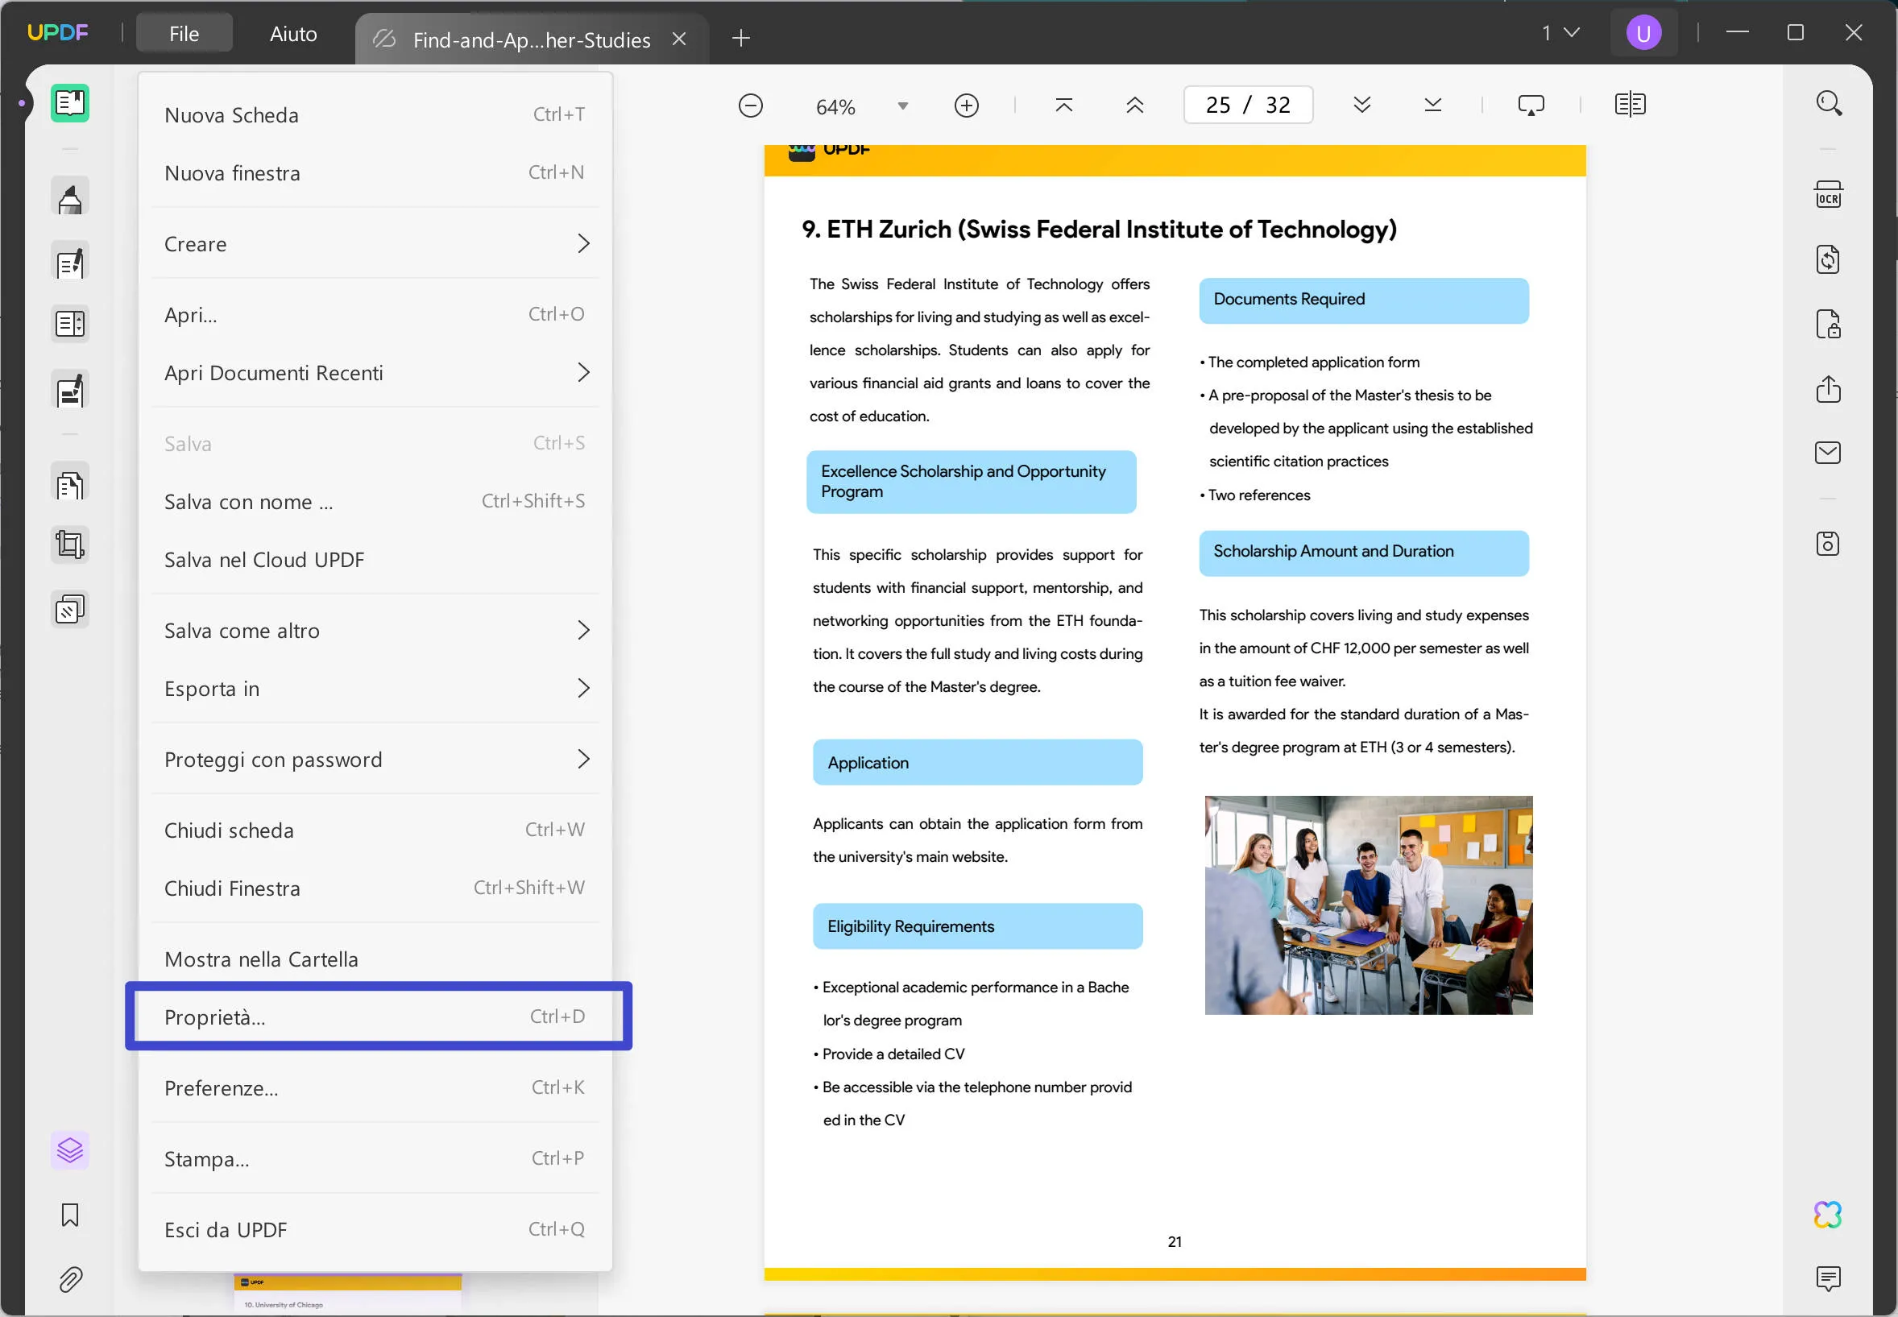Viewport: 1898px width, 1317px height.
Task: Open the window count dropdown at top right
Action: point(1560,33)
